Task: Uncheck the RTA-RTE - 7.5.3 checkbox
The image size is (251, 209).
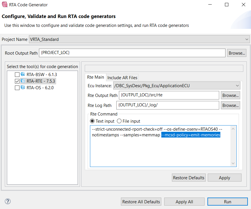Action: pyautogui.click(x=17, y=81)
